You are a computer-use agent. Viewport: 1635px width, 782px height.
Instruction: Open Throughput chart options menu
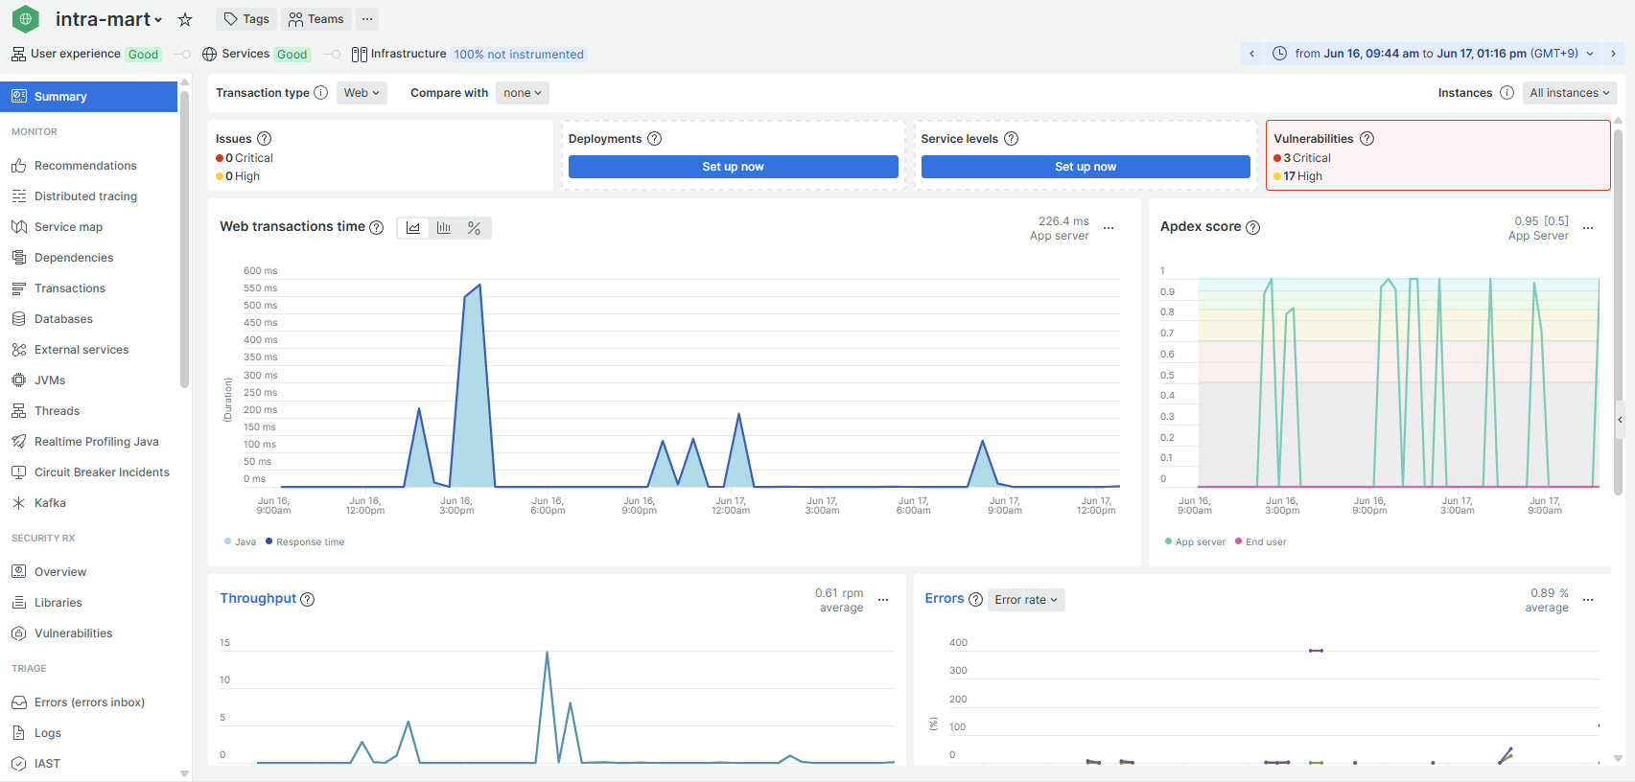(x=883, y=600)
